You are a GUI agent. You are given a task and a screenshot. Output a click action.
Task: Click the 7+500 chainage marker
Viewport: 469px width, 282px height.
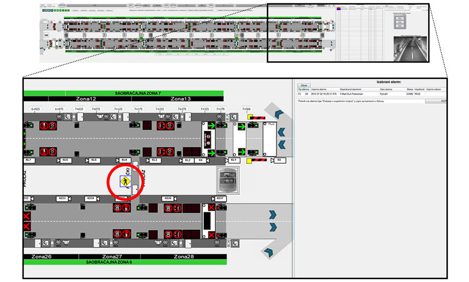[246, 109]
